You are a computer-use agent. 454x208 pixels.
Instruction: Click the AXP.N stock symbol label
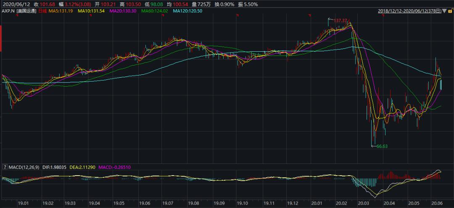coord(8,11)
